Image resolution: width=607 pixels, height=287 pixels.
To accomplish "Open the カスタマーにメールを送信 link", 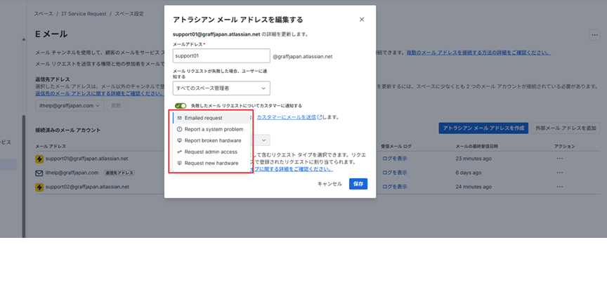I will tap(287, 116).
